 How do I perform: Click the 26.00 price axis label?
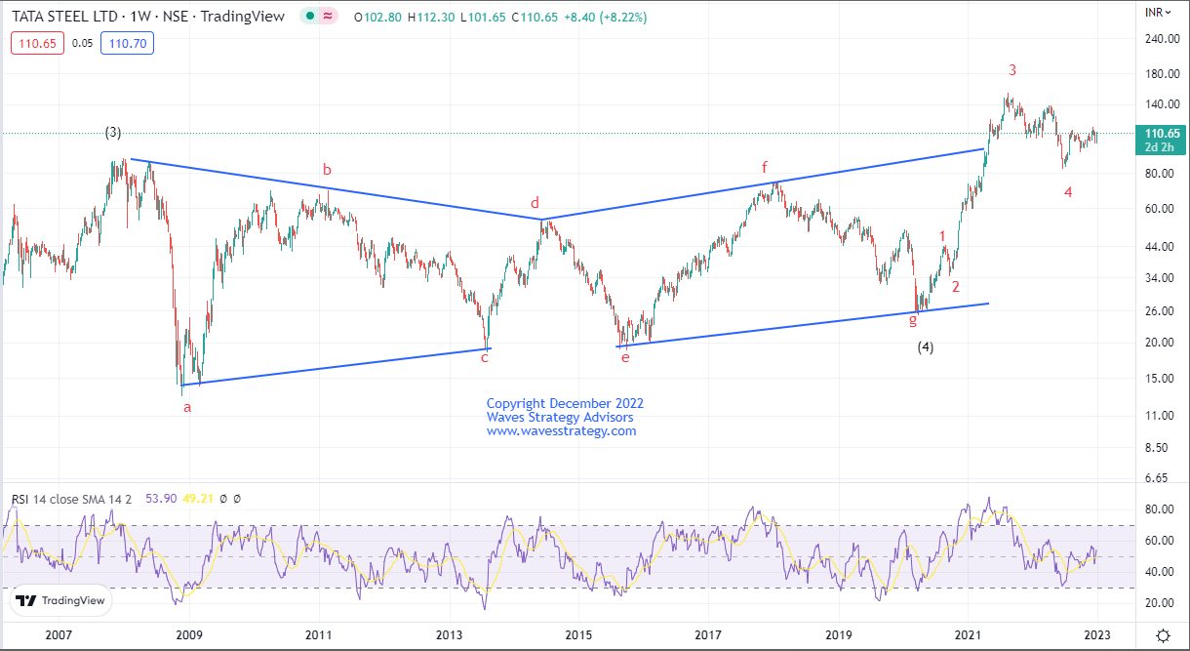click(x=1158, y=311)
